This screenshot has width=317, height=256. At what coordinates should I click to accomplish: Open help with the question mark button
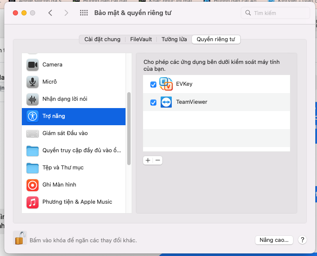[302, 240]
